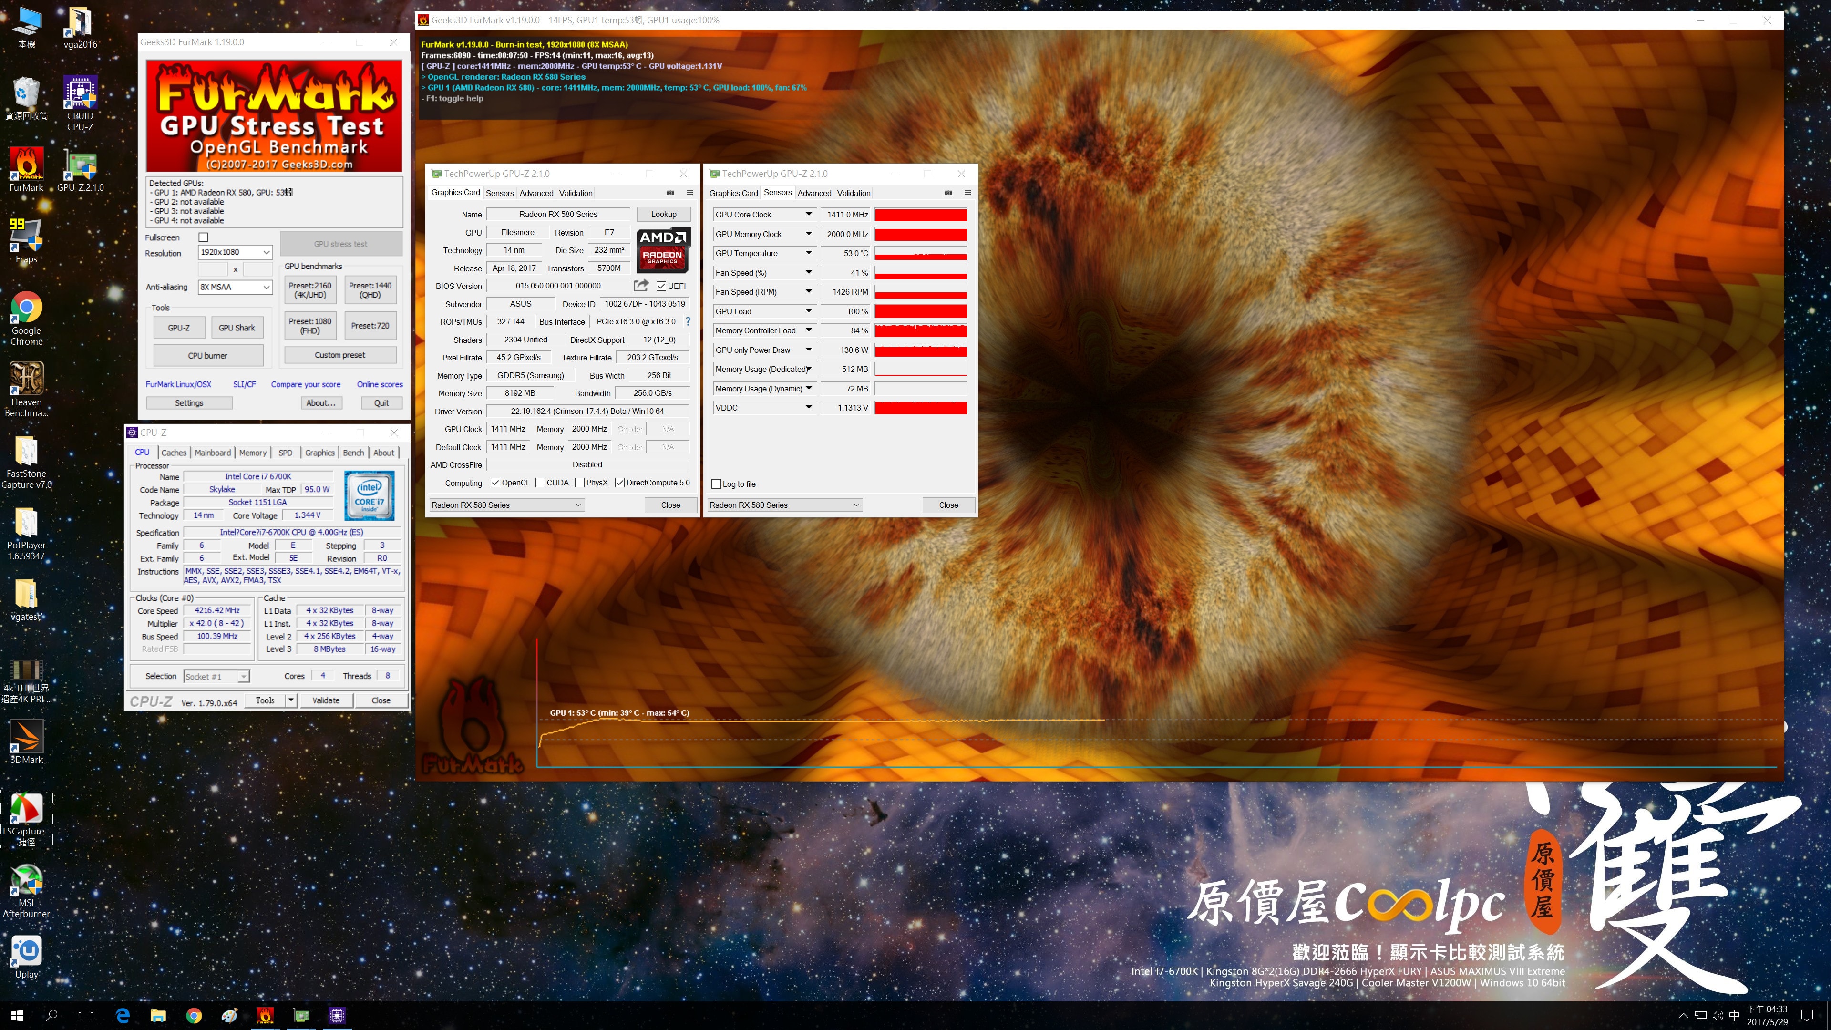Click Memory Usage (Dedicated) graph bar
1831x1030 pixels.
920,370
